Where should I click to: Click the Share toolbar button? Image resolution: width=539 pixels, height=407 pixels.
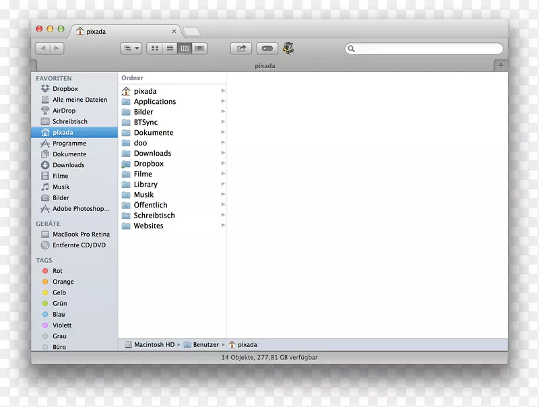click(241, 49)
